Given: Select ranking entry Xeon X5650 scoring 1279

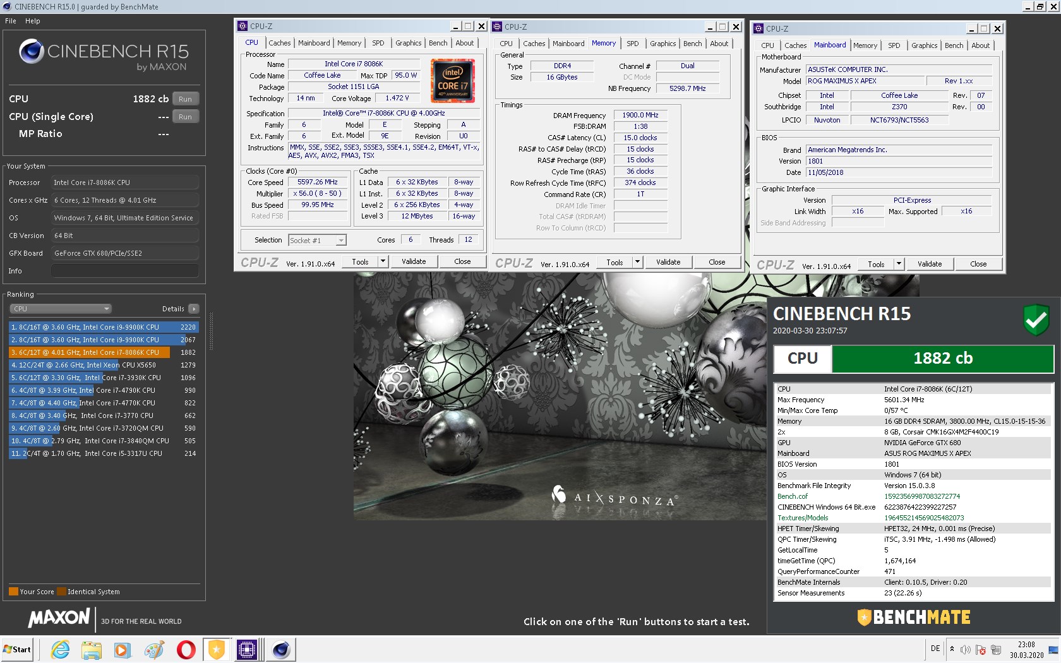Looking at the screenshot, I should 104,365.
